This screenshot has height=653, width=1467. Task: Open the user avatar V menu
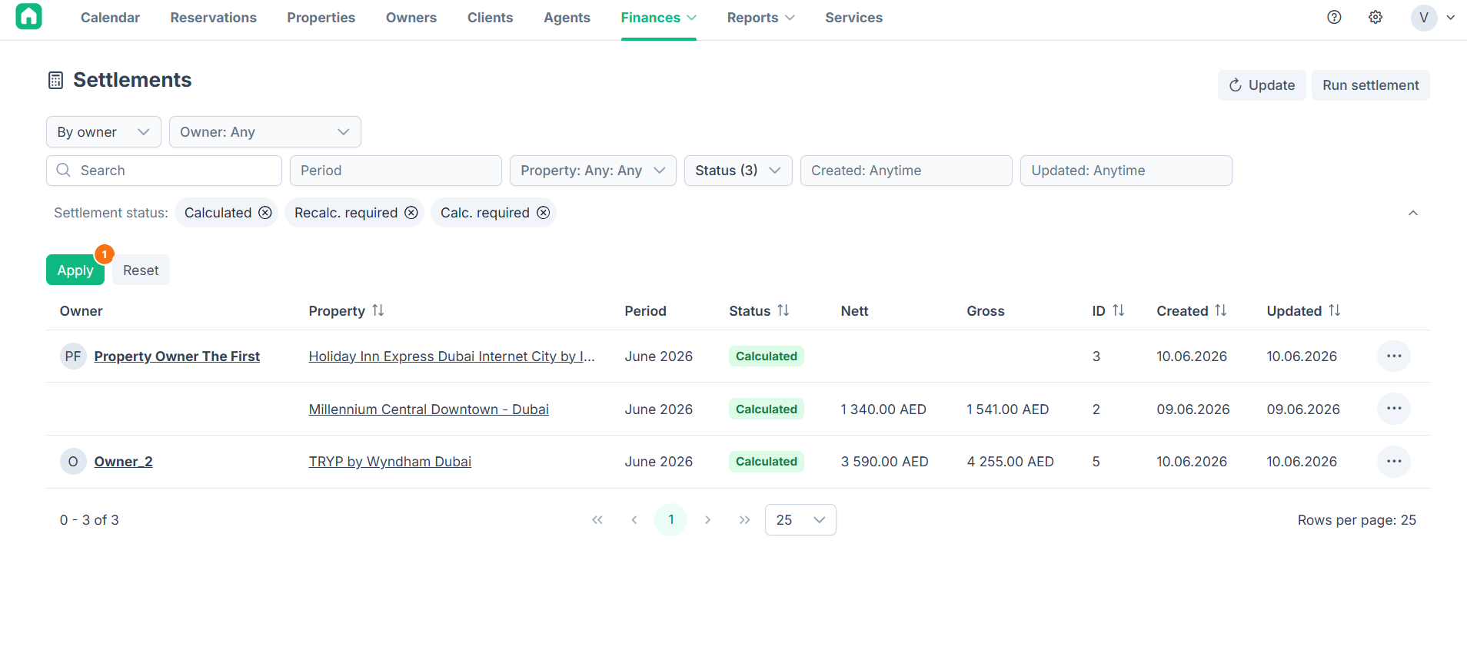(1432, 17)
